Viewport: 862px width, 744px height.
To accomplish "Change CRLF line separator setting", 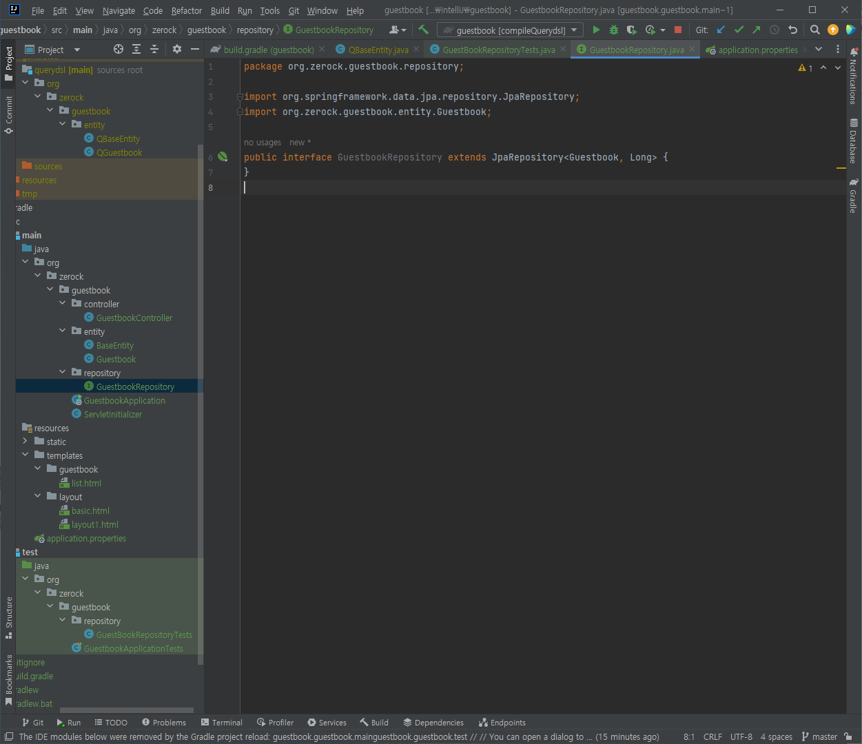I will click(712, 736).
